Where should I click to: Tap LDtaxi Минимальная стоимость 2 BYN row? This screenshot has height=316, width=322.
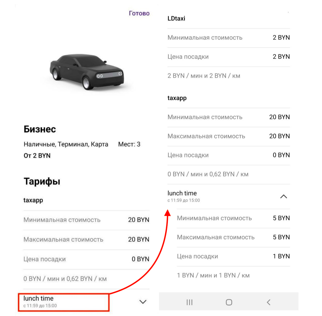[x=228, y=38]
